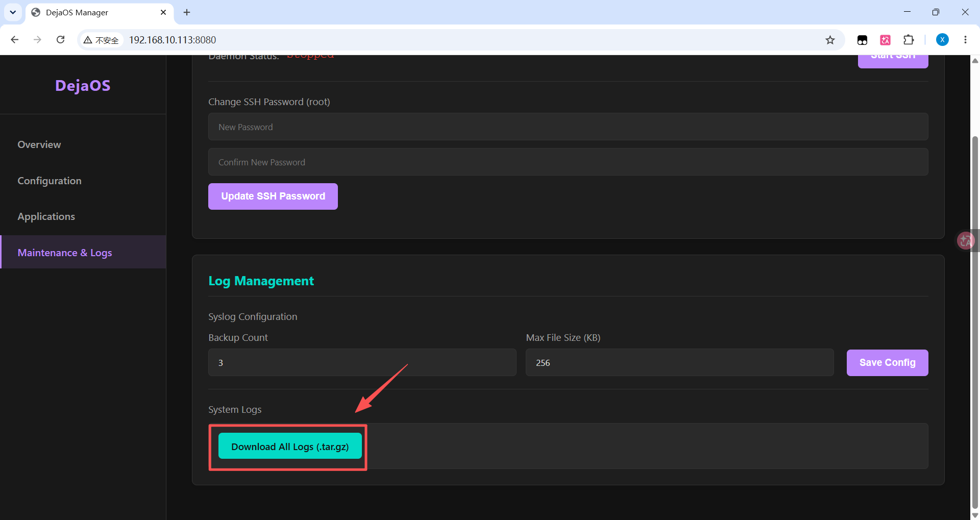Click Update SSH Password button
Image resolution: width=980 pixels, height=520 pixels.
pyautogui.click(x=273, y=196)
